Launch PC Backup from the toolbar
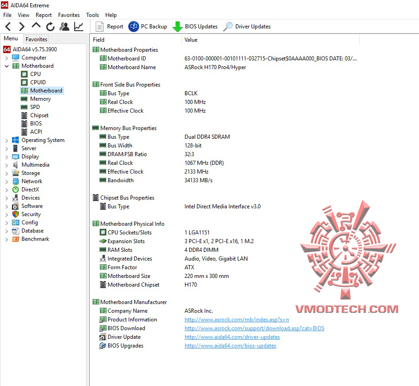The image size is (419, 386). coord(147,27)
